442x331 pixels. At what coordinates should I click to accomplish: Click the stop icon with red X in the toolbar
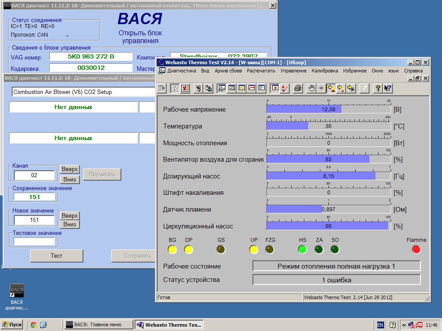185,88
